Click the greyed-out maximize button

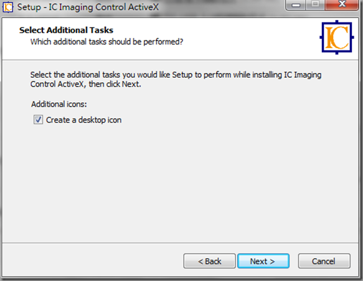point(315,4)
